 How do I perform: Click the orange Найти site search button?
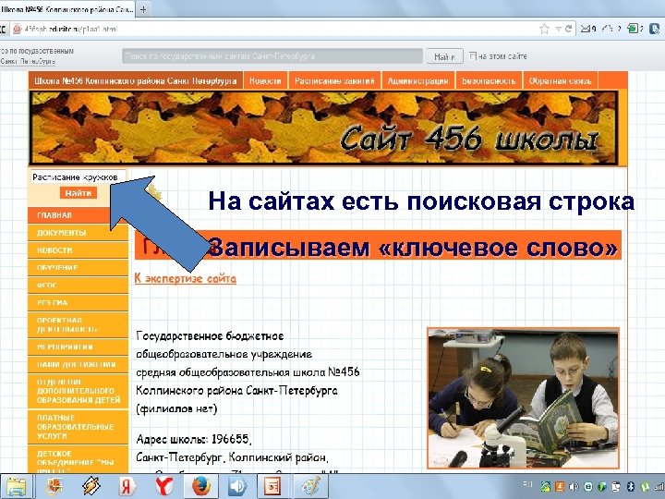click(79, 193)
